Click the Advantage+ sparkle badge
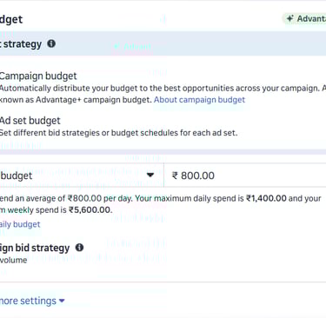326x318 pixels. point(304,19)
